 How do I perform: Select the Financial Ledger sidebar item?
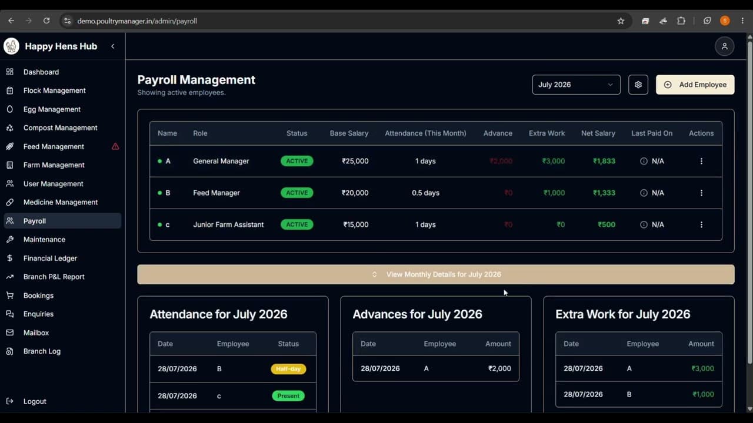(61, 258)
